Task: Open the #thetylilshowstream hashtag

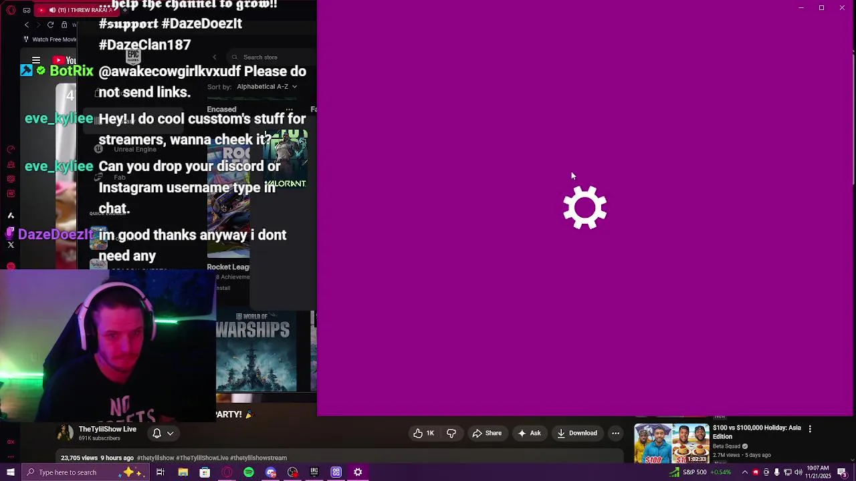Action: [258, 458]
